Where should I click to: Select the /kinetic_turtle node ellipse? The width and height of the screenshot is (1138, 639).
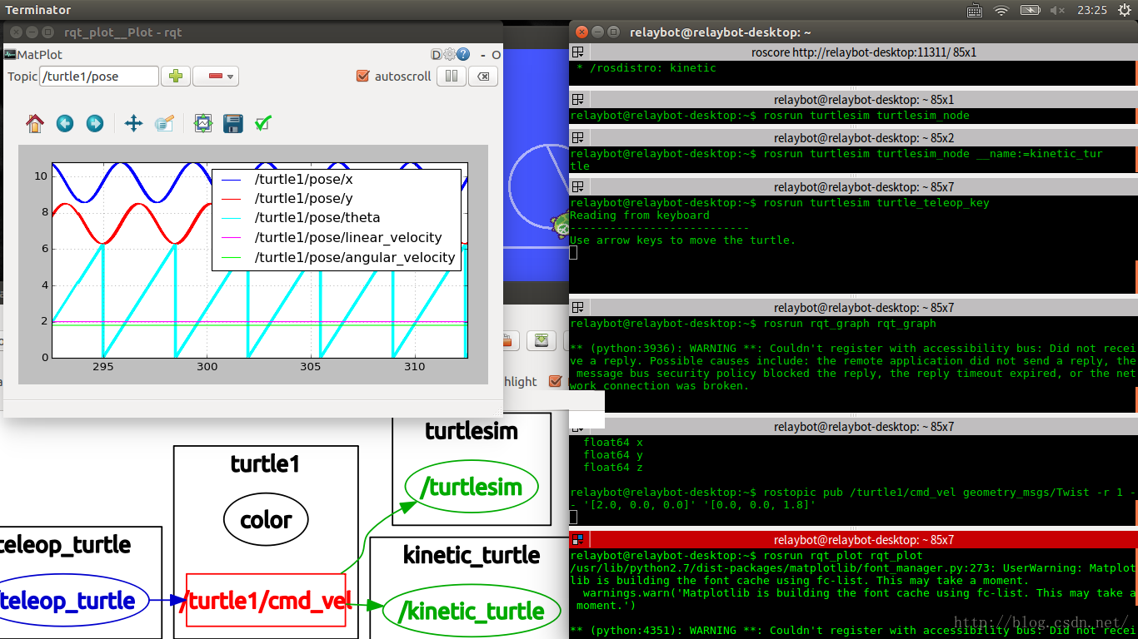(x=472, y=612)
